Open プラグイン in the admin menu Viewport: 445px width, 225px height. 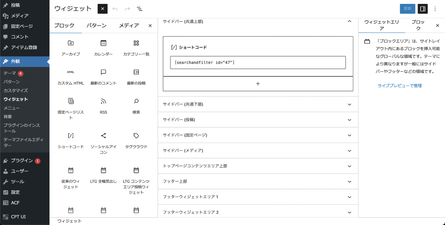point(22,161)
